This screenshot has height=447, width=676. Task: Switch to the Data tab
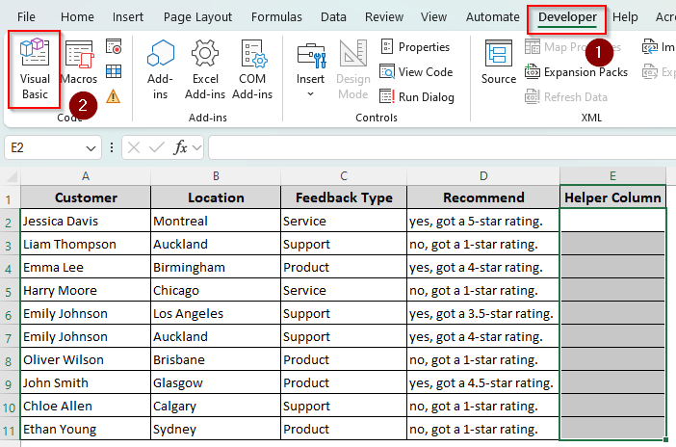[333, 16]
